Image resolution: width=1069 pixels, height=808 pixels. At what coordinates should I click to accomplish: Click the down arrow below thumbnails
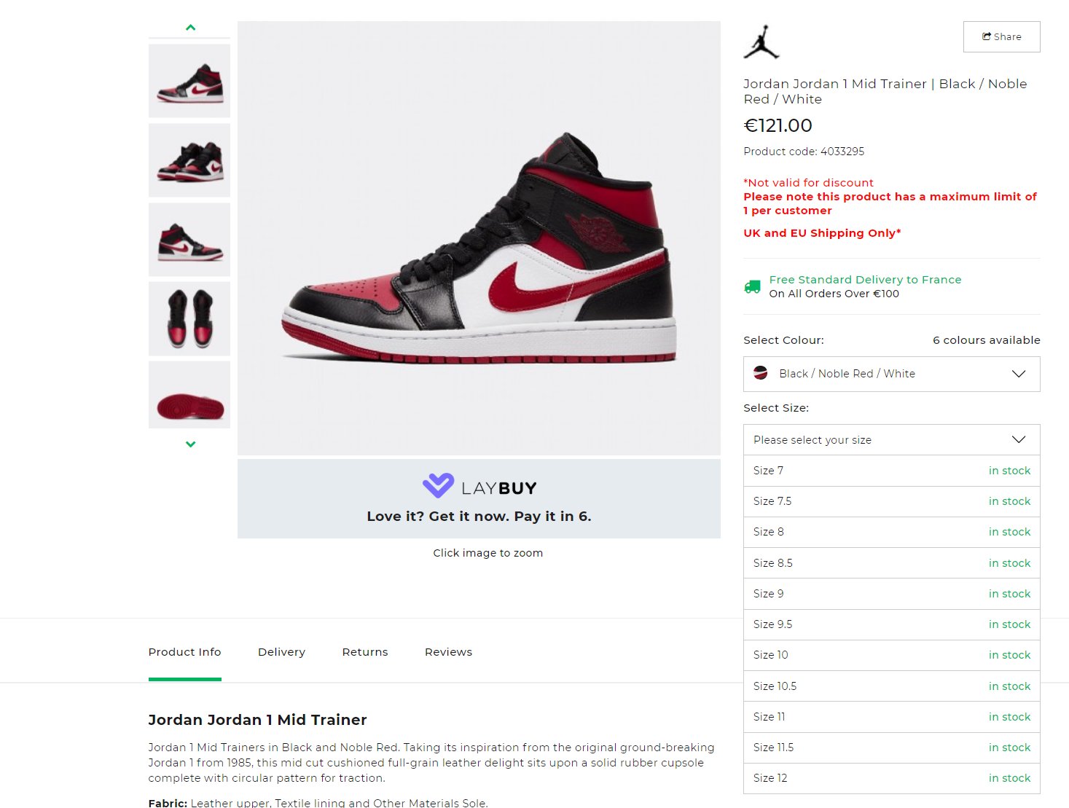click(x=190, y=444)
